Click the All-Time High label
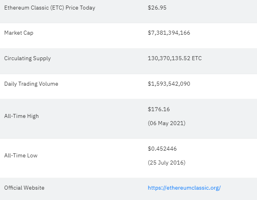The height and width of the screenshot is (200, 257). [x=22, y=116]
